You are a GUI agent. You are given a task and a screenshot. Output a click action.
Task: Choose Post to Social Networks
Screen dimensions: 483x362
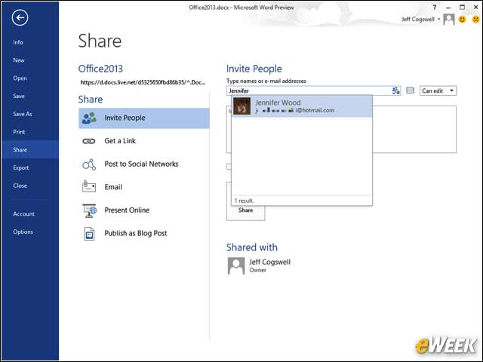click(141, 164)
